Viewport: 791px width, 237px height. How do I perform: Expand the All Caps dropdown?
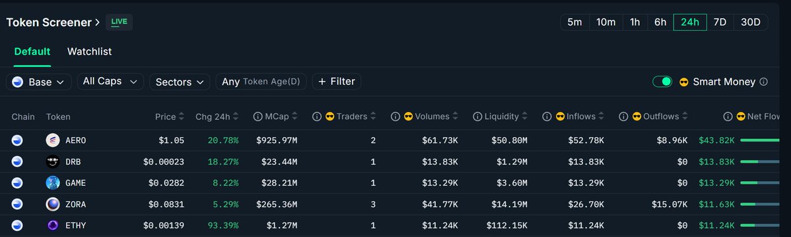[110, 82]
